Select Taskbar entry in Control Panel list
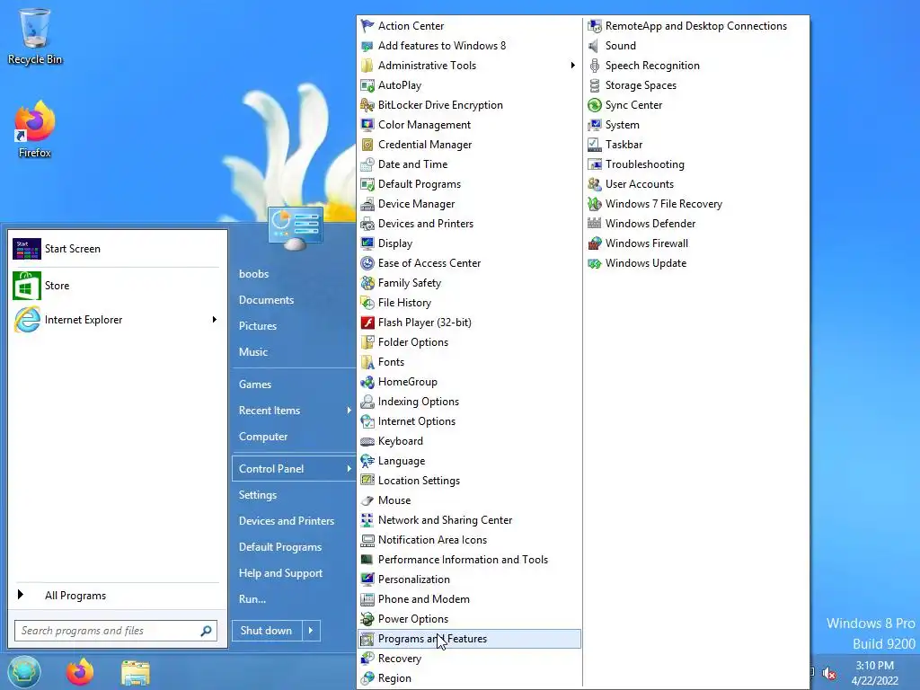 (x=697, y=145)
